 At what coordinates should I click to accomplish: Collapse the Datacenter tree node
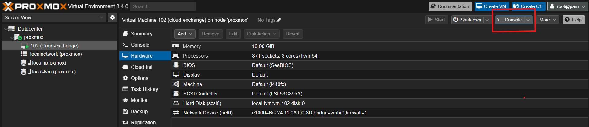6,29
